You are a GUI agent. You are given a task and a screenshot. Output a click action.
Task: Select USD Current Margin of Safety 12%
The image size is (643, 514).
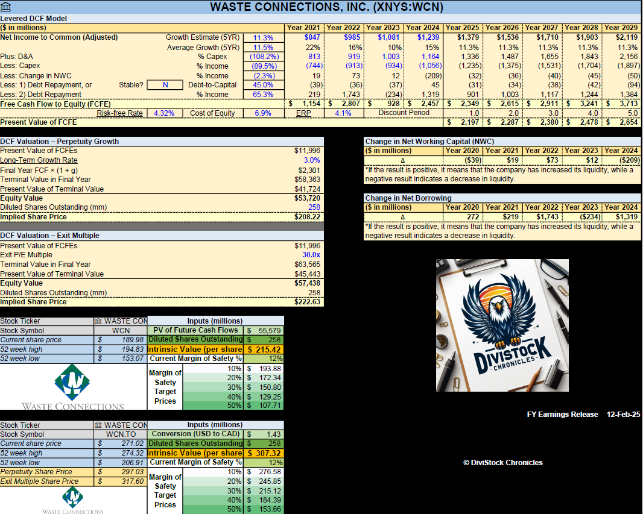coord(264,359)
